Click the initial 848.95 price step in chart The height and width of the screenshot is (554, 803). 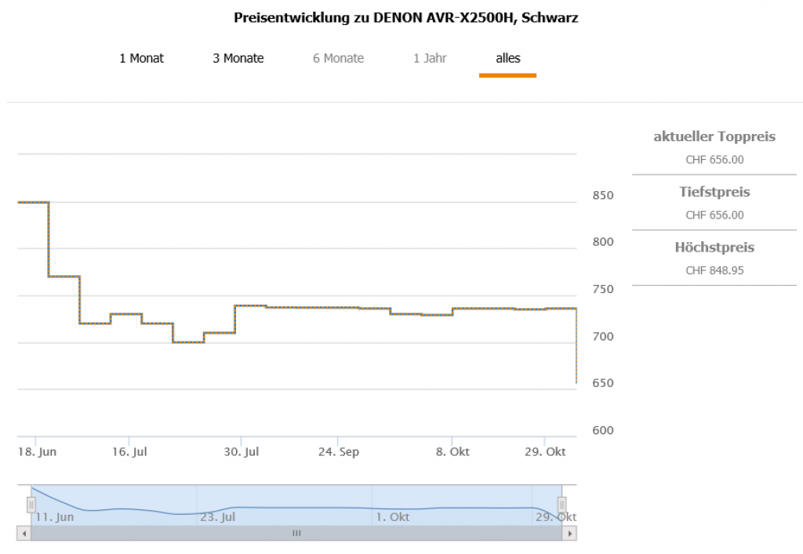(x=33, y=203)
